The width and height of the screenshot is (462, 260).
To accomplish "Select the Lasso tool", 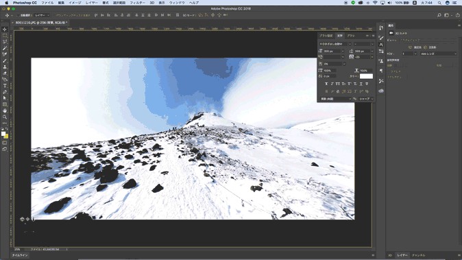I will (x=4, y=42).
